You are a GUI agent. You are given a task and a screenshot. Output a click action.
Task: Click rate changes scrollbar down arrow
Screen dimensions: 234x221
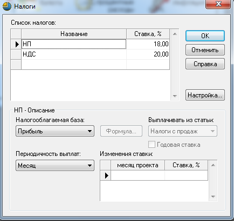coord(213,196)
